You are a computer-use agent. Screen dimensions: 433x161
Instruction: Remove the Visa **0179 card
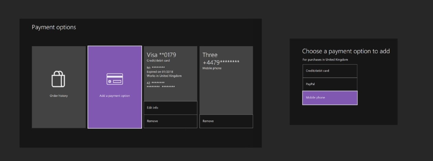(x=170, y=121)
